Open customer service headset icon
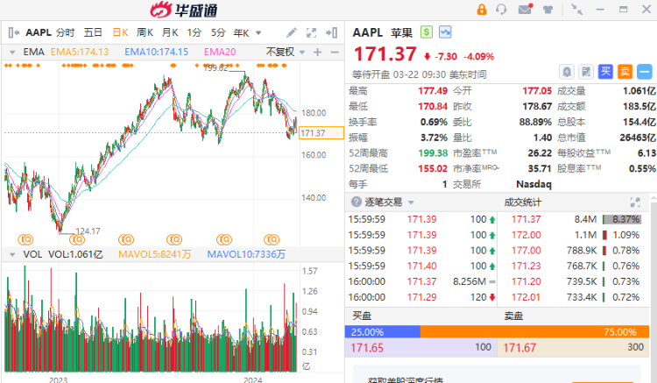The width and height of the screenshot is (657, 383). (x=502, y=10)
